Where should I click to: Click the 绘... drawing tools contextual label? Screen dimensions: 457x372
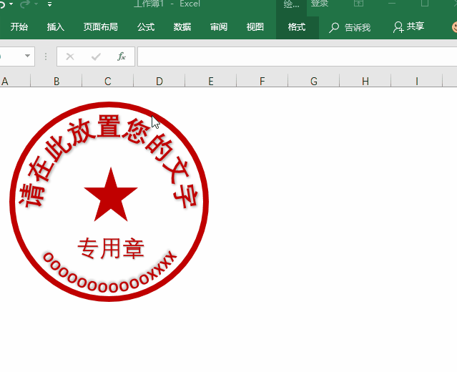[x=291, y=4]
